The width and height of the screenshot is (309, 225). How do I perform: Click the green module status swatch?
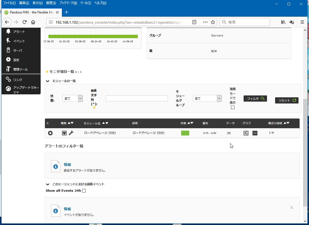pos(185,133)
